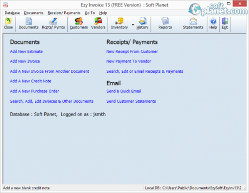249x193 pixels.
Task: Click the Close toolbar icon
Action: point(8,24)
